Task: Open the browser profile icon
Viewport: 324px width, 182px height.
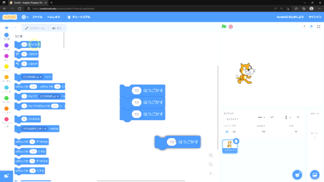Action: 311,9
